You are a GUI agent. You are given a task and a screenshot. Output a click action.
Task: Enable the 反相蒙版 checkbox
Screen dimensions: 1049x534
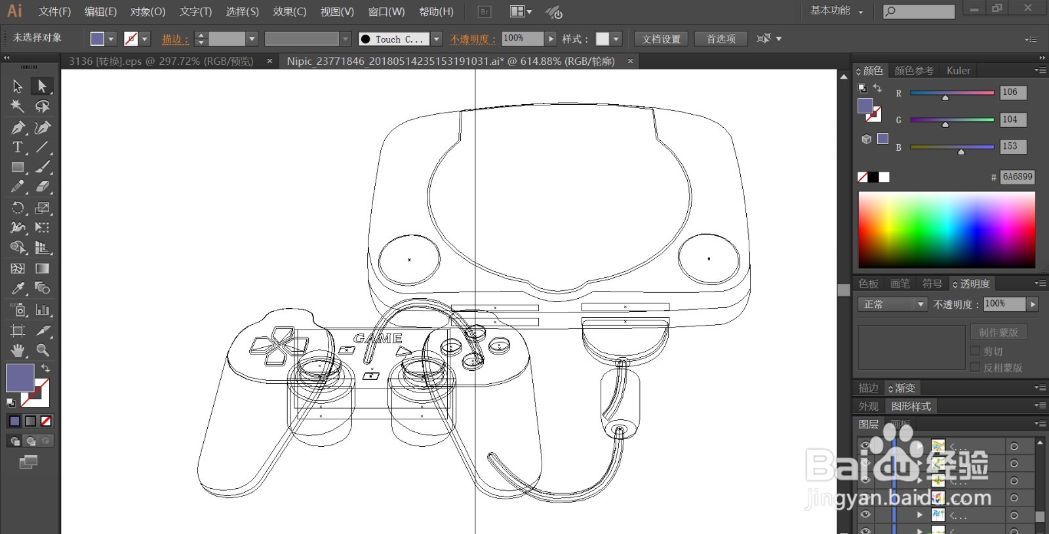(x=975, y=368)
